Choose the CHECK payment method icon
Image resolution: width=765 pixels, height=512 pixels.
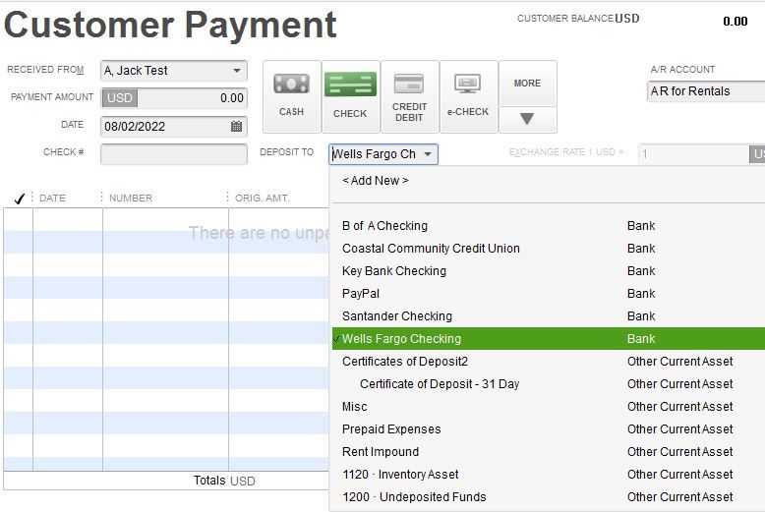350,96
